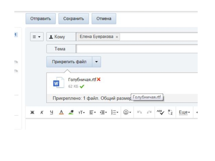Image resolution: width=215 pixels, height=161 pixels.
Task: Apply underline formatting (Ч)
Action: (x=51, y=112)
